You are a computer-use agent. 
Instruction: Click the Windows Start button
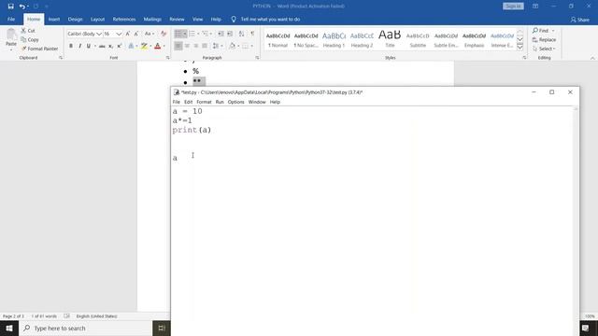point(9,328)
